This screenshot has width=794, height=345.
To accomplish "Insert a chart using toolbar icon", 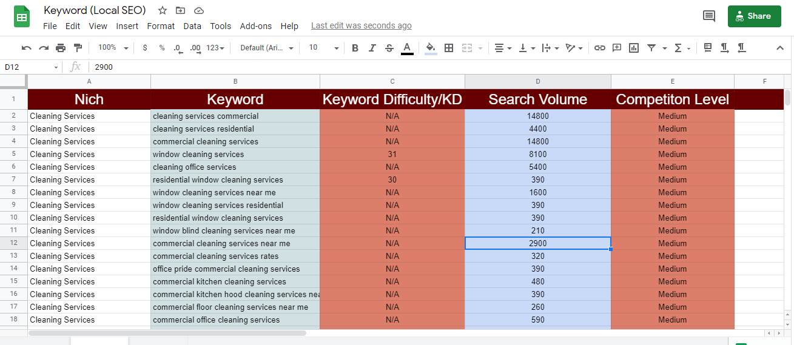I will [634, 48].
